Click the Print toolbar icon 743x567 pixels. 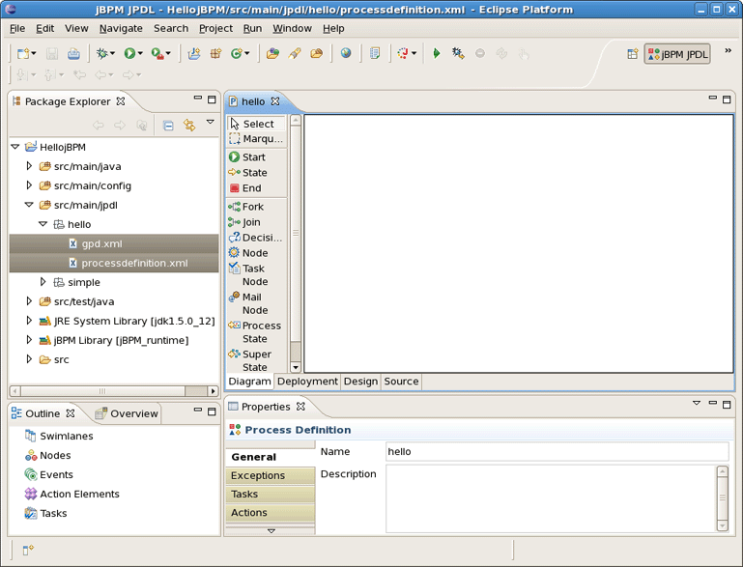pyautogui.click(x=73, y=53)
